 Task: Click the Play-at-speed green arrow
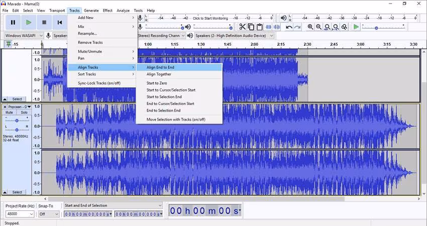[x=356, y=27]
